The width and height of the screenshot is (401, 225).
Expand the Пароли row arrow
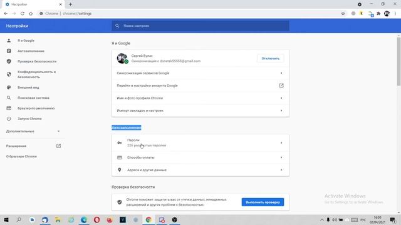point(281,143)
